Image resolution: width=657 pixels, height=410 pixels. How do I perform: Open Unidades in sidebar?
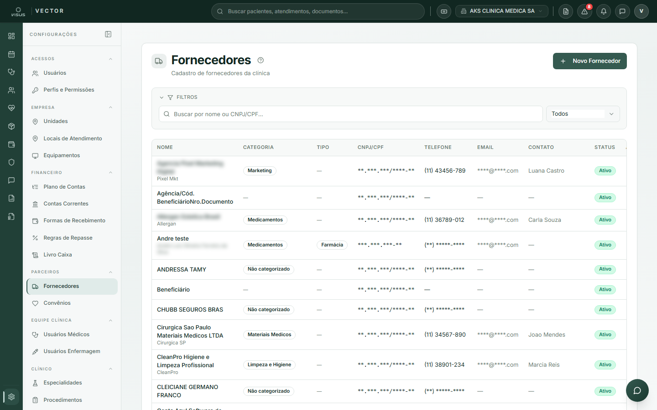[x=72, y=121]
